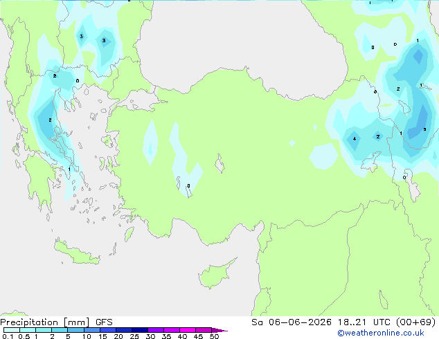Click the 0.5–1 mm light cyan legend swatch

click(x=28, y=330)
